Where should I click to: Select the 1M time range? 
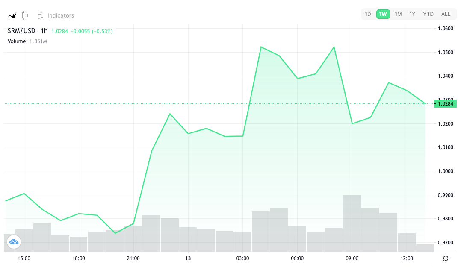[x=398, y=14]
